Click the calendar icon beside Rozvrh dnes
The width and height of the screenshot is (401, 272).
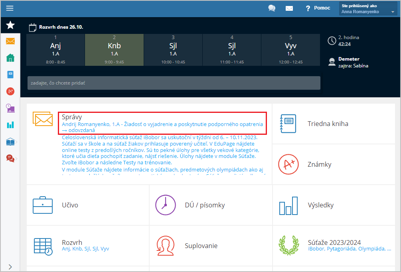[x=32, y=28]
